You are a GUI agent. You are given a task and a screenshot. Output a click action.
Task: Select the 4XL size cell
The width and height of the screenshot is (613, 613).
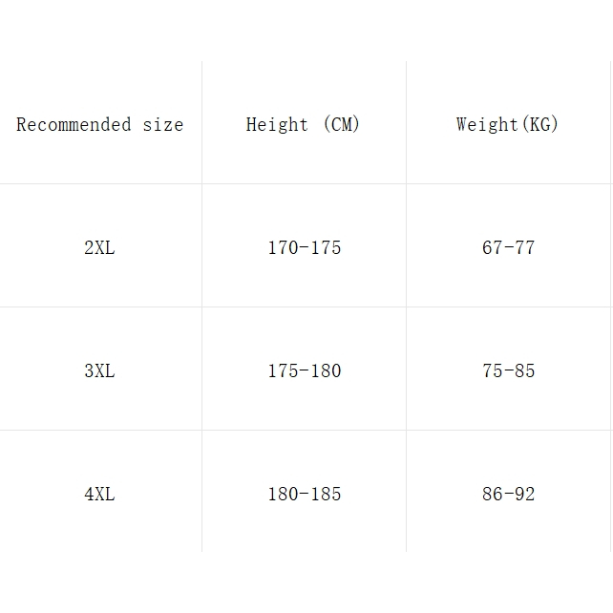tap(99, 495)
